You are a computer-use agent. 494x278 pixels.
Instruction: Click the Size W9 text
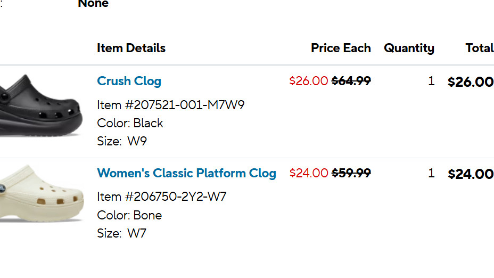coord(122,141)
